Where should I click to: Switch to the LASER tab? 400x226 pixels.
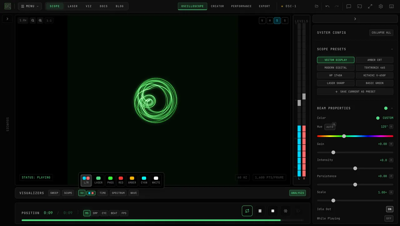pyautogui.click(x=73, y=6)
